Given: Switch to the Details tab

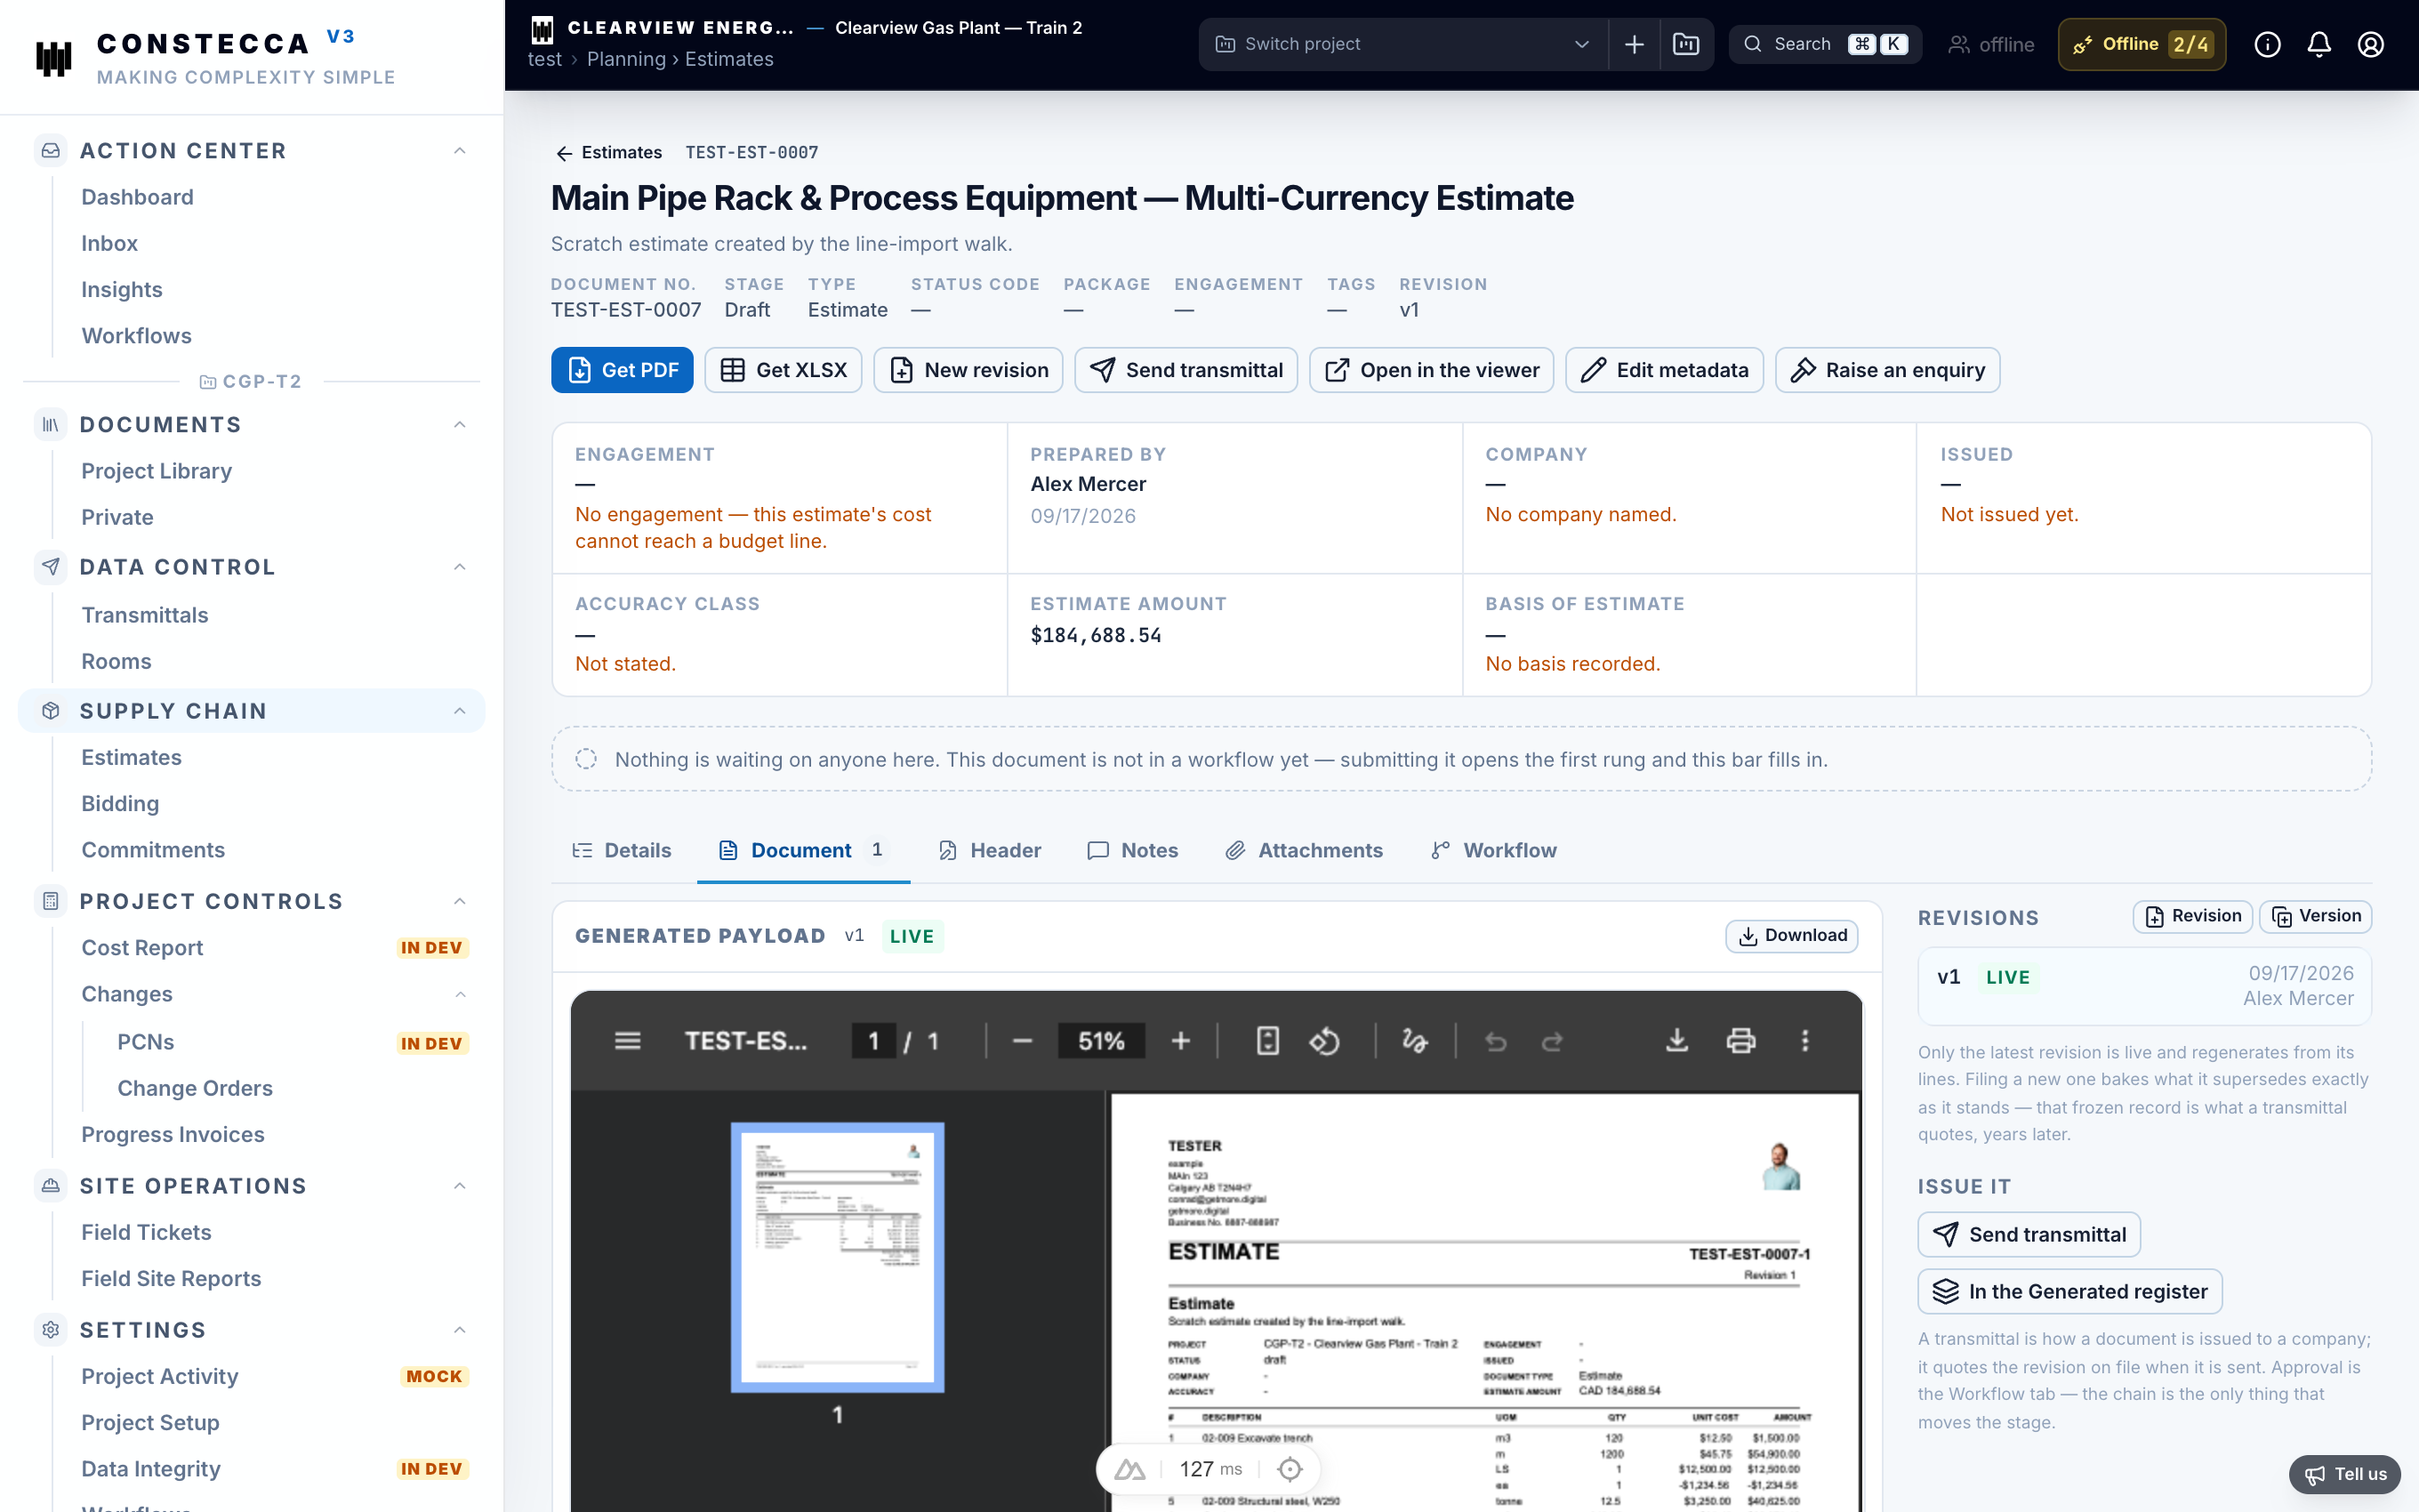Looking at the screenshot, I should pyautogui.click(x=622, y=850).
